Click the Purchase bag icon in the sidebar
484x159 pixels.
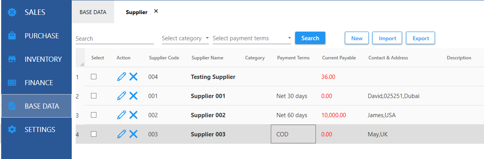coord(12,36)
